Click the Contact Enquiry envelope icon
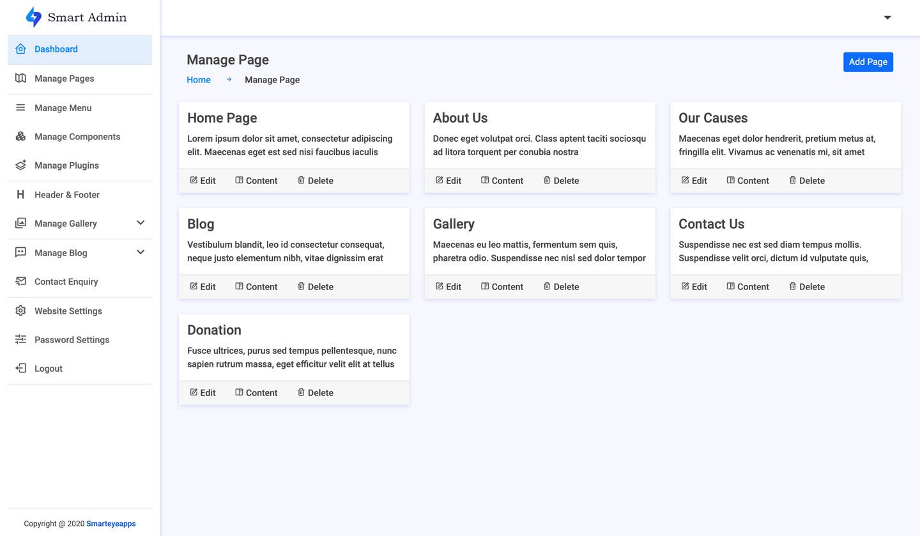This screenshot has width=920, height=536. point(20,281)
